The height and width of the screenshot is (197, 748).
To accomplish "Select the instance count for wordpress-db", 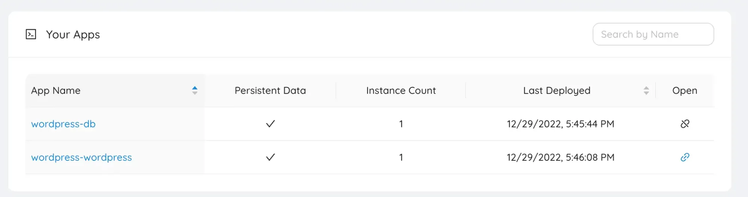I will tap(401, 124).
